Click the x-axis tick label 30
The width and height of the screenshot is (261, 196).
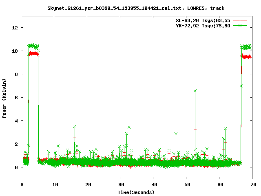(x=122, y=185)
